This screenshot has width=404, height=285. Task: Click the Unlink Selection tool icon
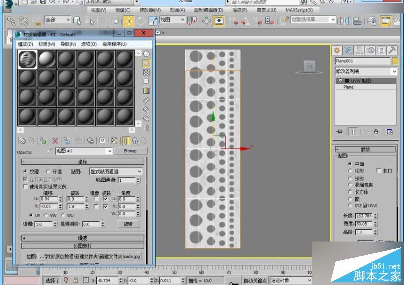pos(24,21)
